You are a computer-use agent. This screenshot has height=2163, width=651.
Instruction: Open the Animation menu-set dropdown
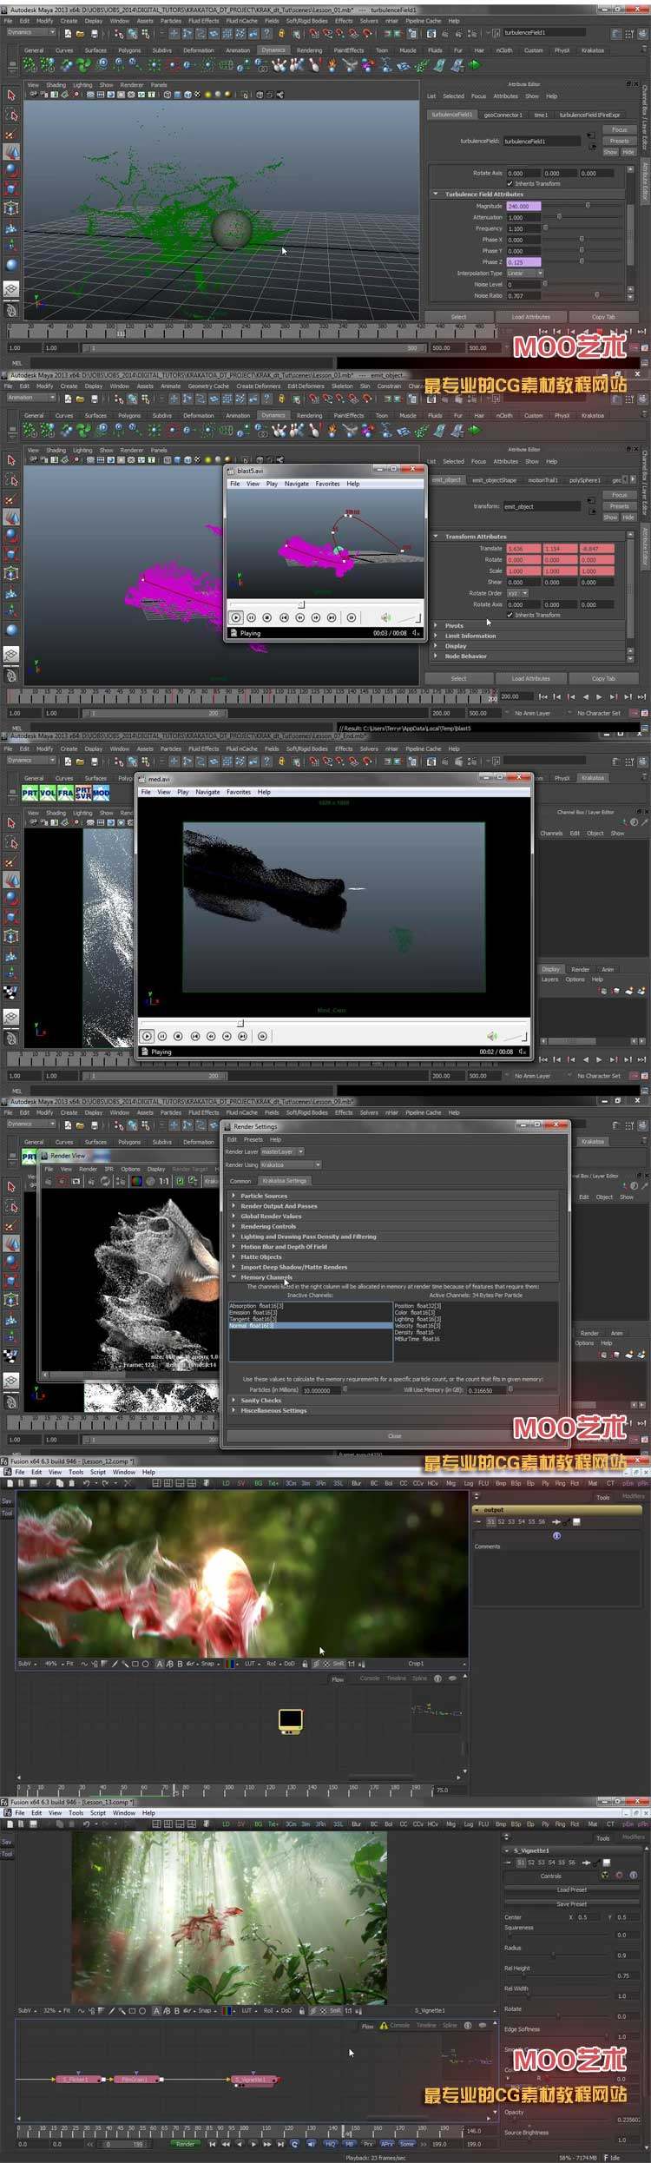(x=30, y=397)
